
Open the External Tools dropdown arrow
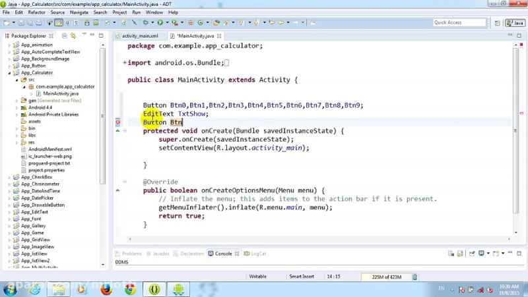(x=182, y=22)
